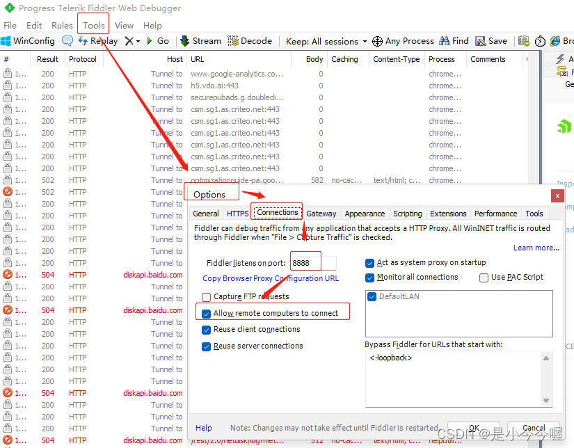Viewport: 574px width, 448px height.
Task: Click the Internet Explorer browse icon
Action: pos(555,41)
